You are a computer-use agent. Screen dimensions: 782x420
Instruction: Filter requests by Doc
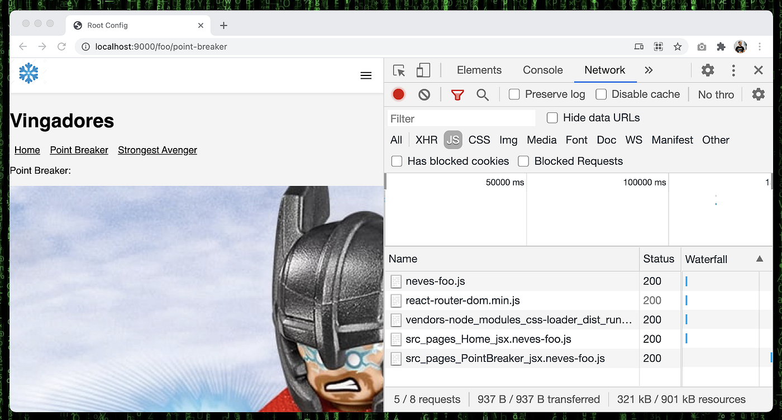click(x=607, y=140)
